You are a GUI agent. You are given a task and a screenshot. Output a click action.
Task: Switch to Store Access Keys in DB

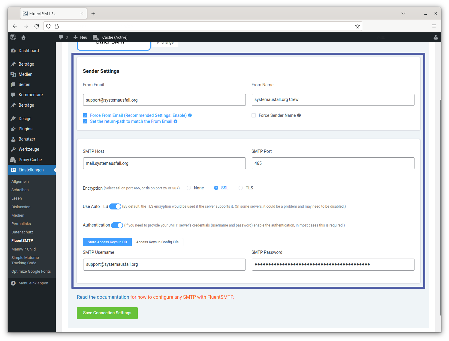(x=107, y=242)
